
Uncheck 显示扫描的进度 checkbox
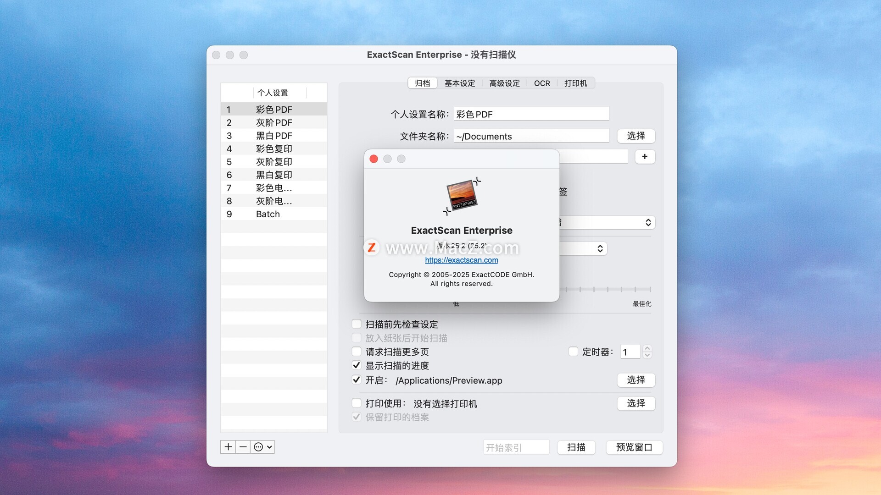click(357, 365)
